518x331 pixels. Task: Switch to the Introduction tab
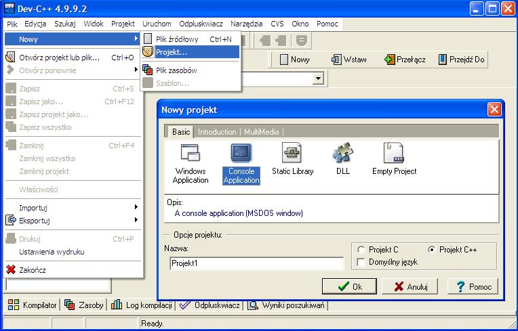[x=217, y=132]
